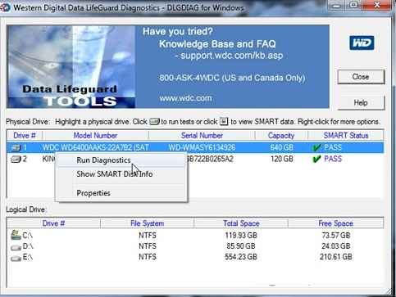Click the green PASS checkmark for drive 1
Image resolution: width=396 pixels, height=297 pixels.
click(x=316, y=147)
